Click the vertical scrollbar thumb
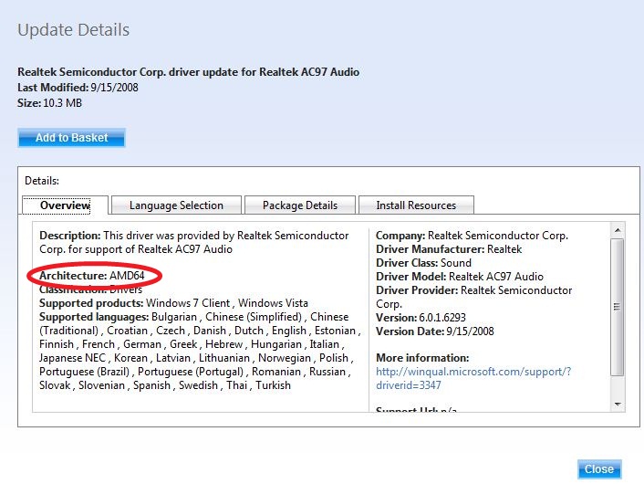 (618, 307)
